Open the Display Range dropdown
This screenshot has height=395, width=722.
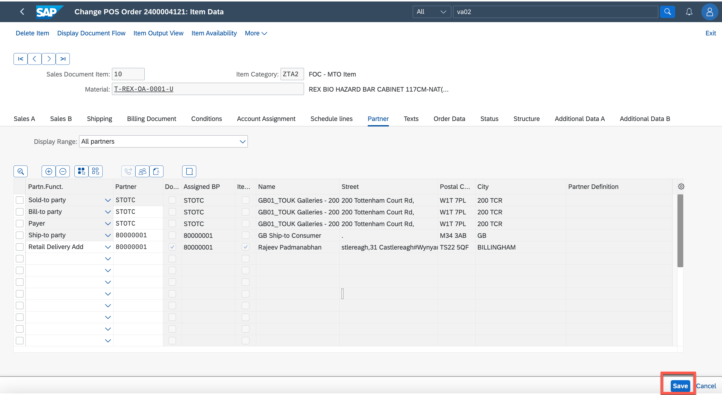242,142
